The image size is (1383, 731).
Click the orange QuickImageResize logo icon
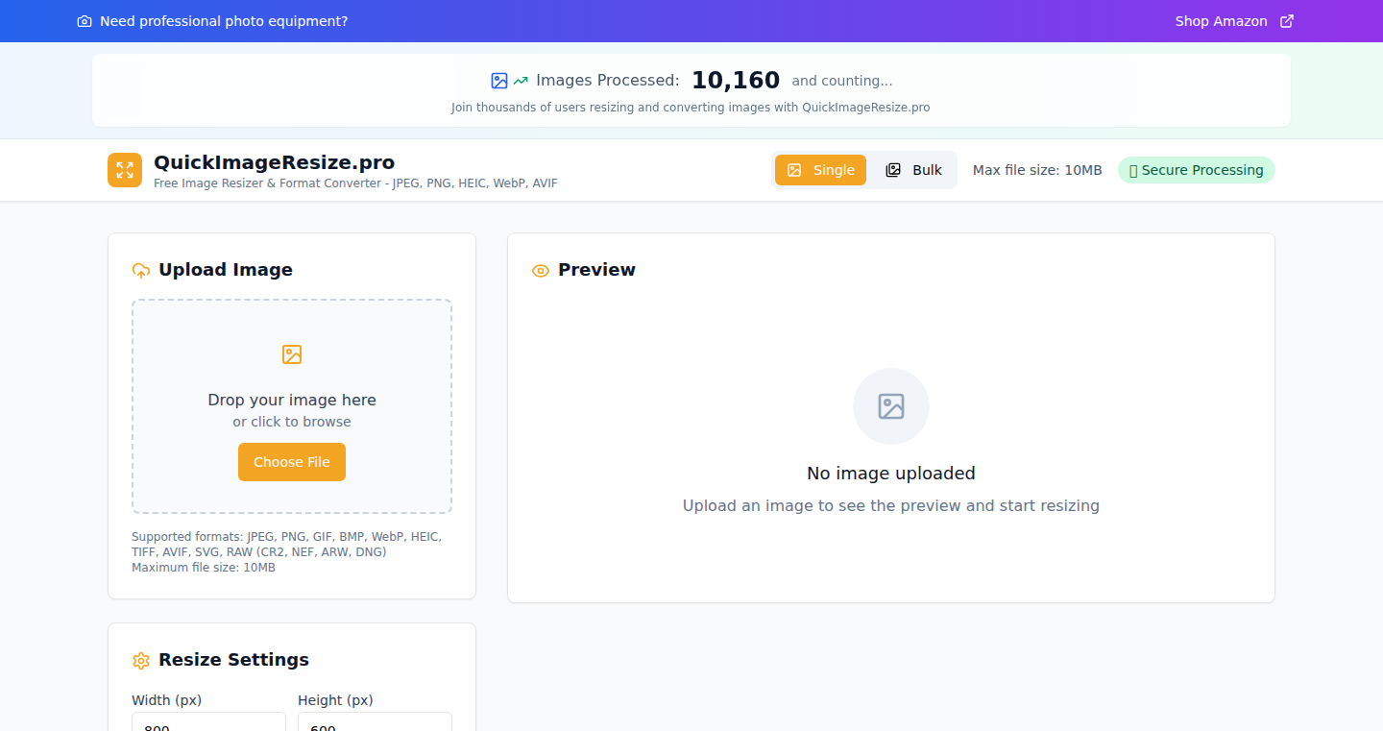point(125,170)
